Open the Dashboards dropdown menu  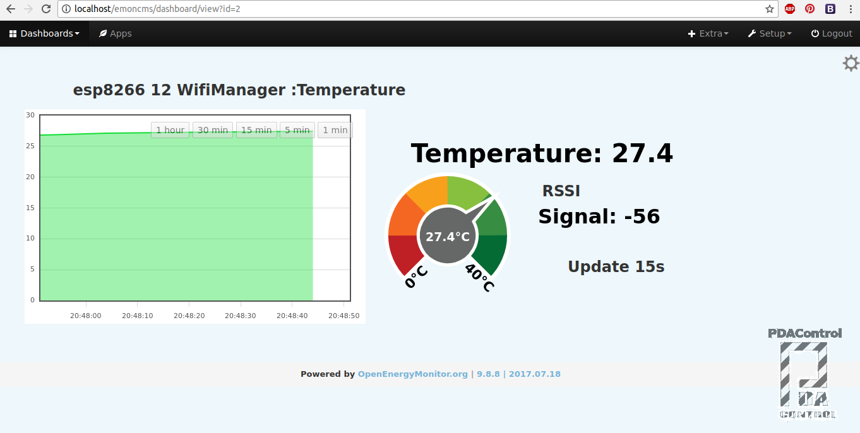(x=44, y=33)
